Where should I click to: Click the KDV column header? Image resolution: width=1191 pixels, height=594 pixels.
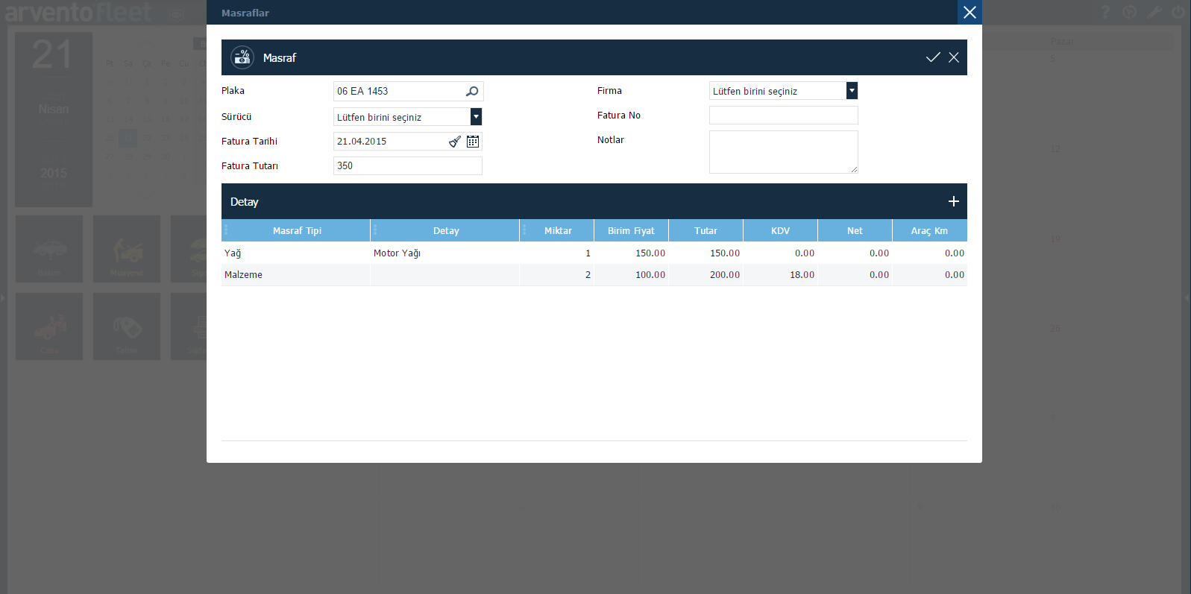[x=780, y=230]
